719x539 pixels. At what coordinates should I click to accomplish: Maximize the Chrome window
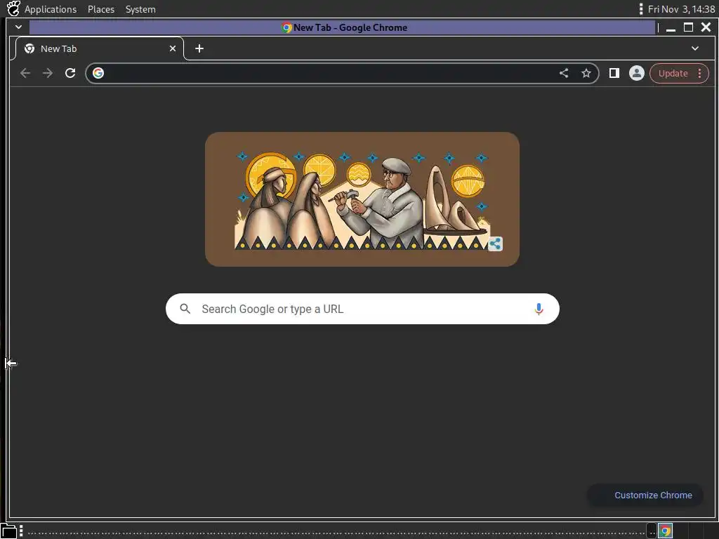click(x=688, y=27)
